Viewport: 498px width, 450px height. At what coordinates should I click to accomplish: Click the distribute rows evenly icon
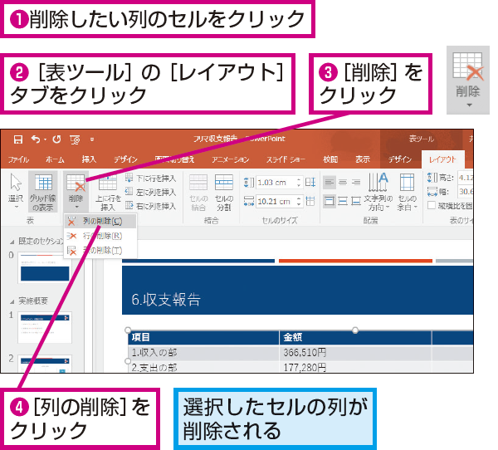tap(310, 181)
